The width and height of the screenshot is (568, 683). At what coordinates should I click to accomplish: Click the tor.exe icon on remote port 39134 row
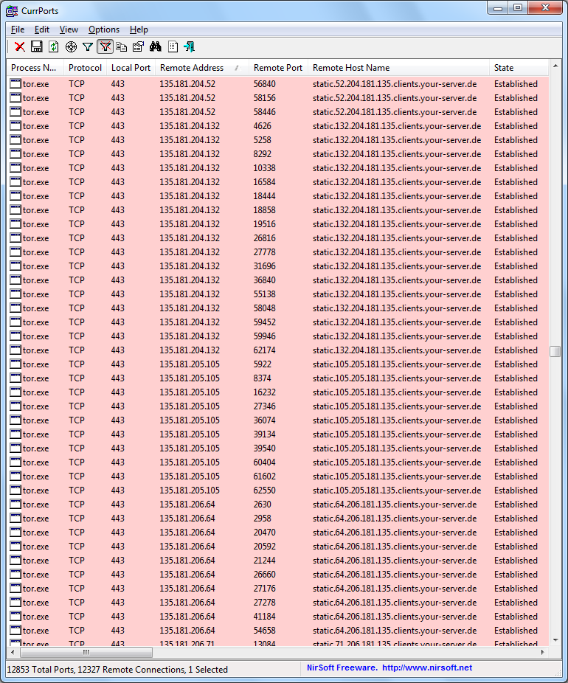[15, 434]
